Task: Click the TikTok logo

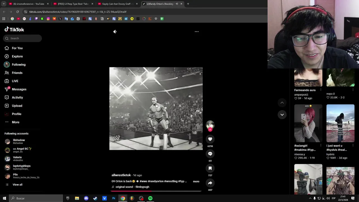Action: click(14, 29)
